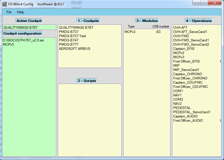Viewport: 224px width, 160px height.
Task: Select QUALITYWINGS B787 in Cockpits list
Action: click(x=76, y=28)
